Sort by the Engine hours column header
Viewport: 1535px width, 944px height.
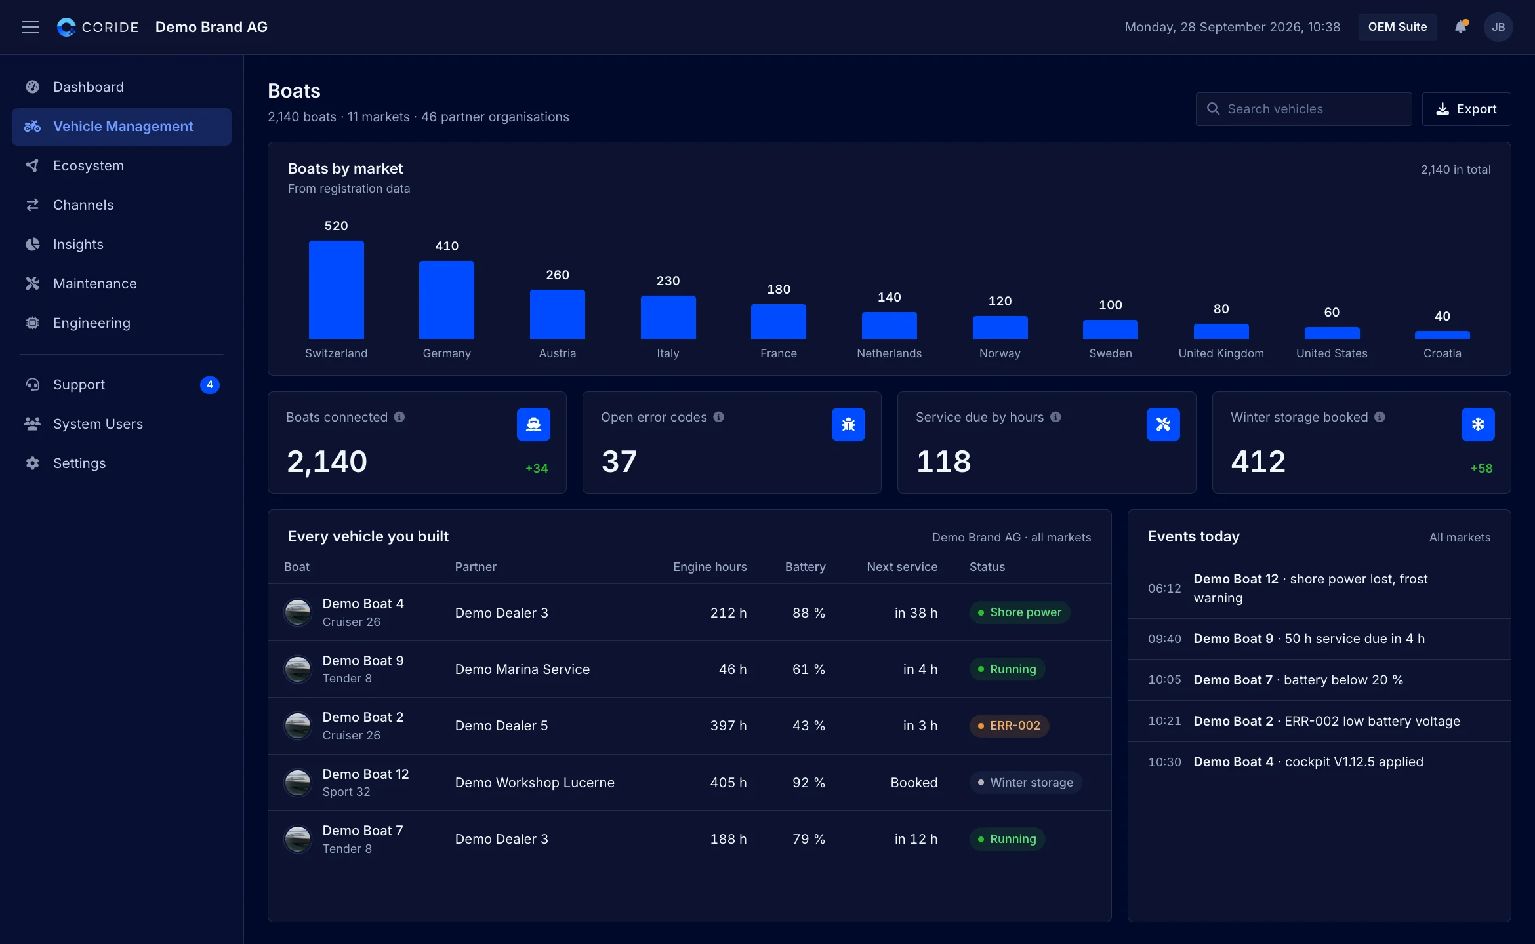[710, 567]
